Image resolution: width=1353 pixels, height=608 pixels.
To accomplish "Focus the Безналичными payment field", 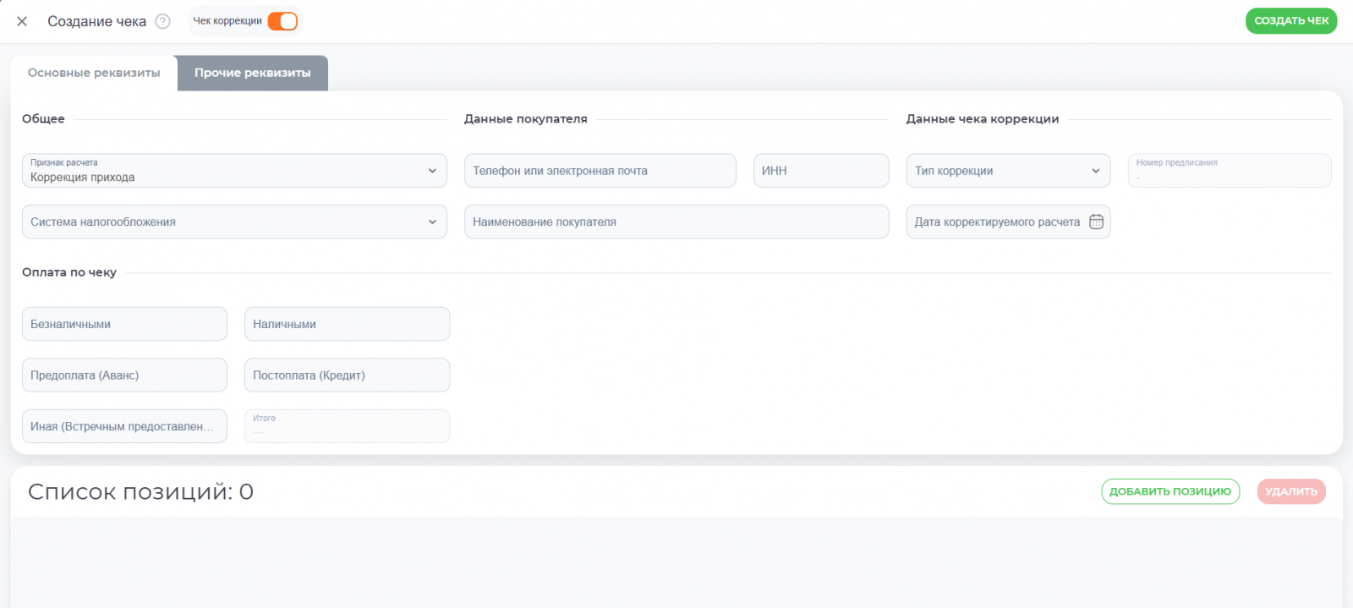I will pyautogui.click(x=124, y=324).
